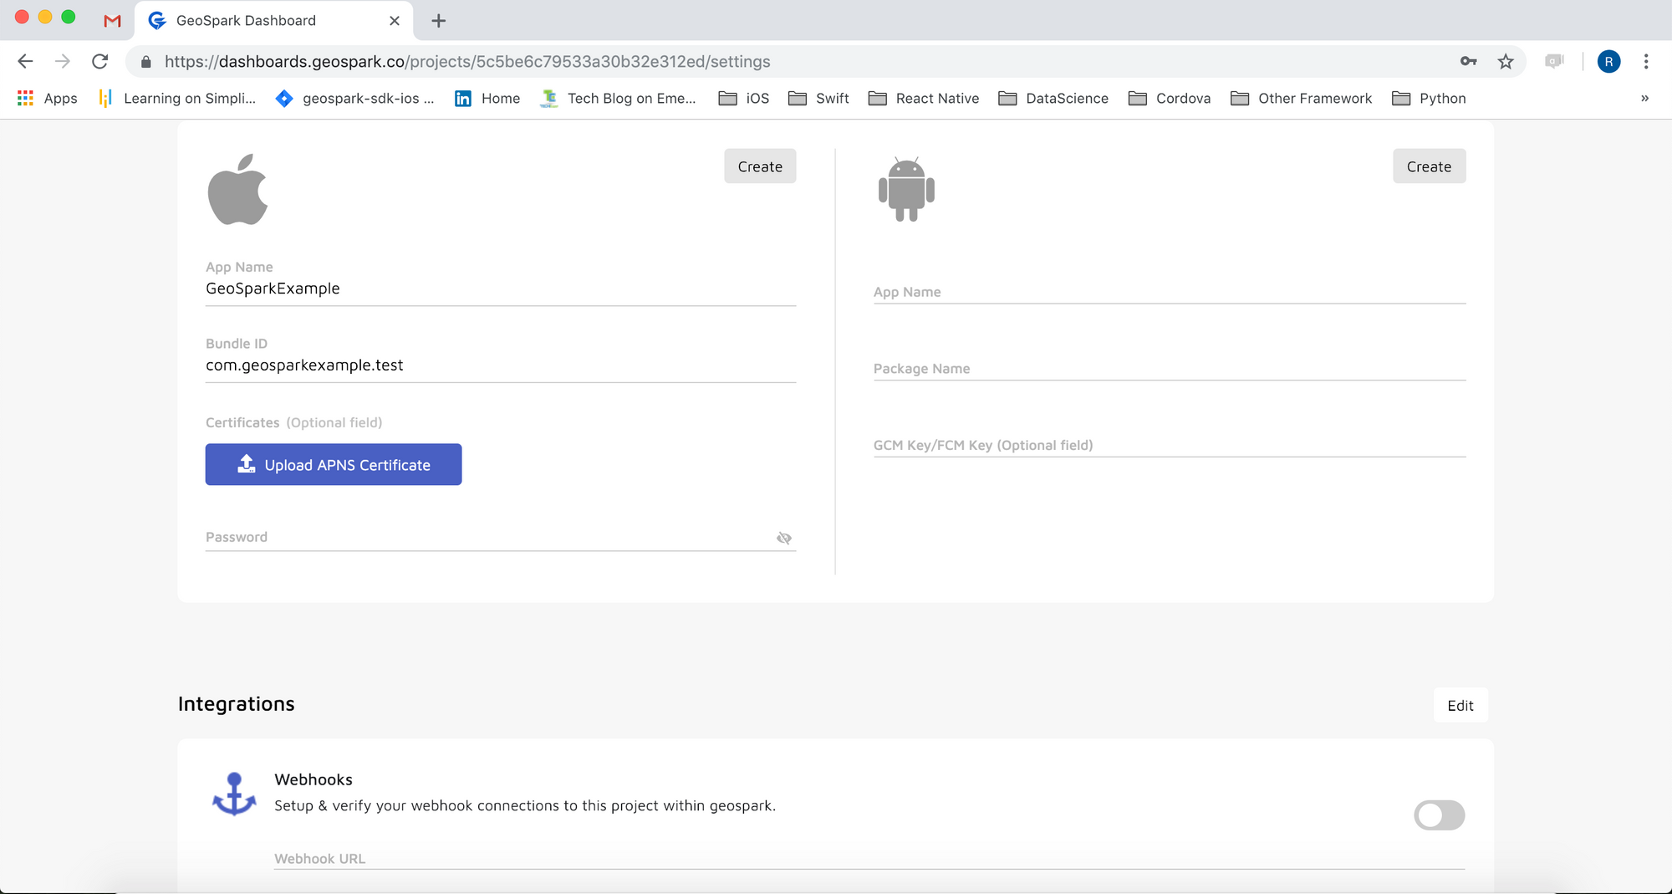Edit the Bundle ID field
This screenshot has width=1672, height=894.
501,365
